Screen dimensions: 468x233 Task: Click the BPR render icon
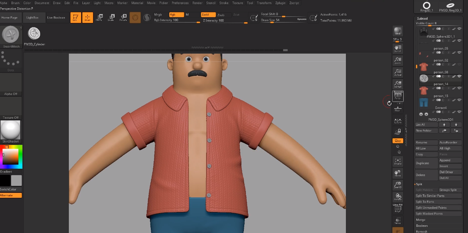coord(398,32)
